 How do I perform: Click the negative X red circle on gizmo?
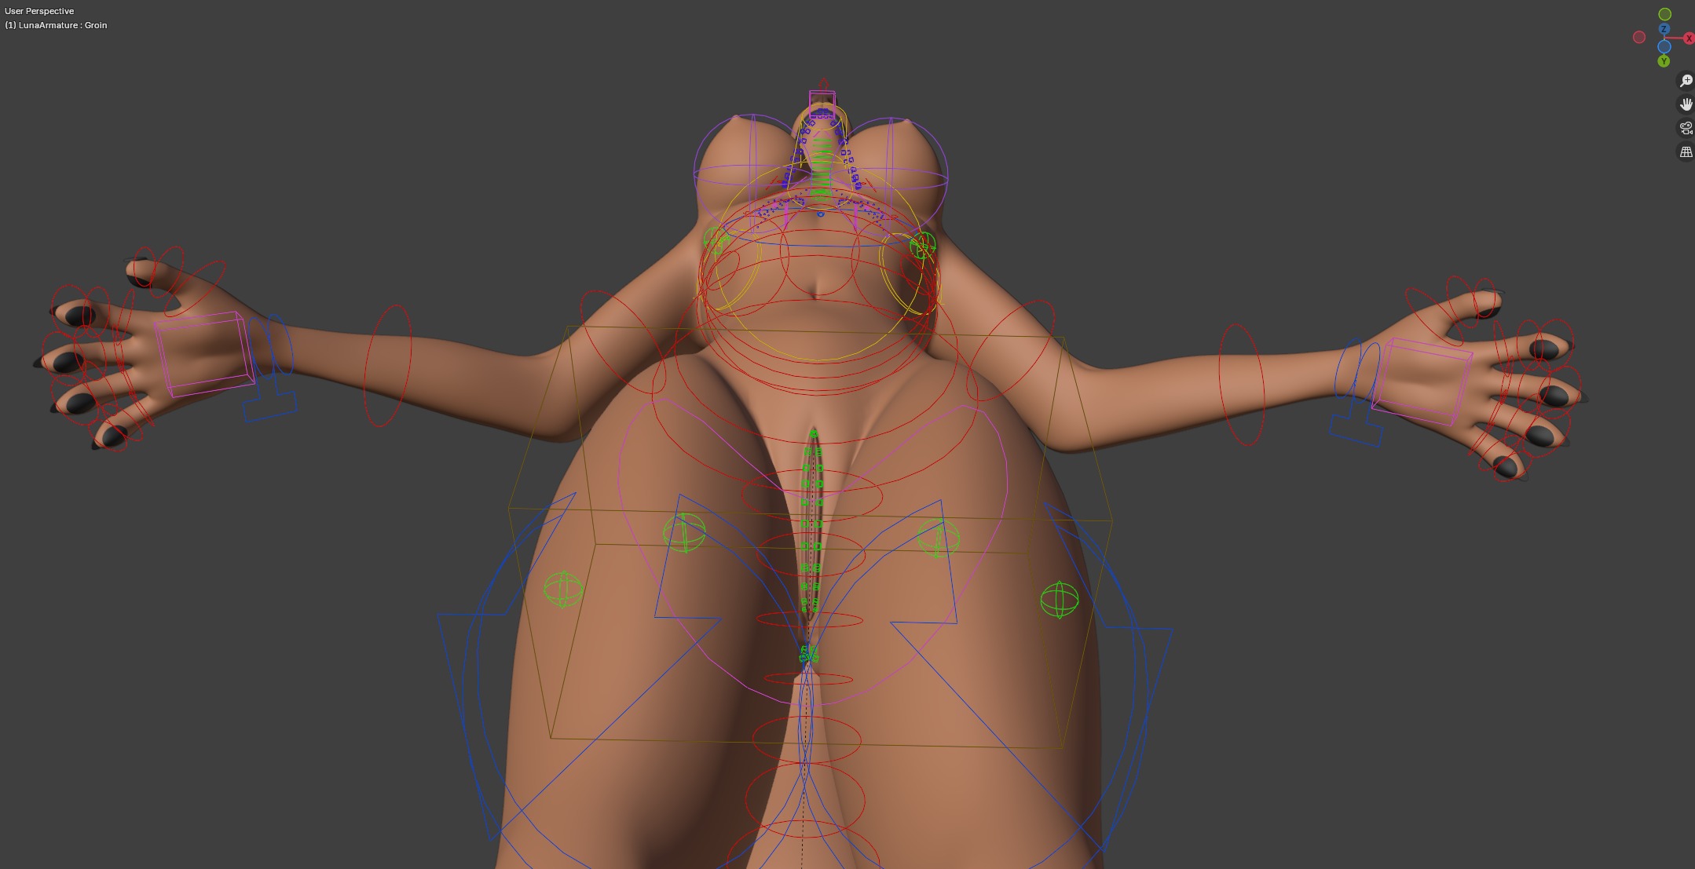tap(1638, 37)
